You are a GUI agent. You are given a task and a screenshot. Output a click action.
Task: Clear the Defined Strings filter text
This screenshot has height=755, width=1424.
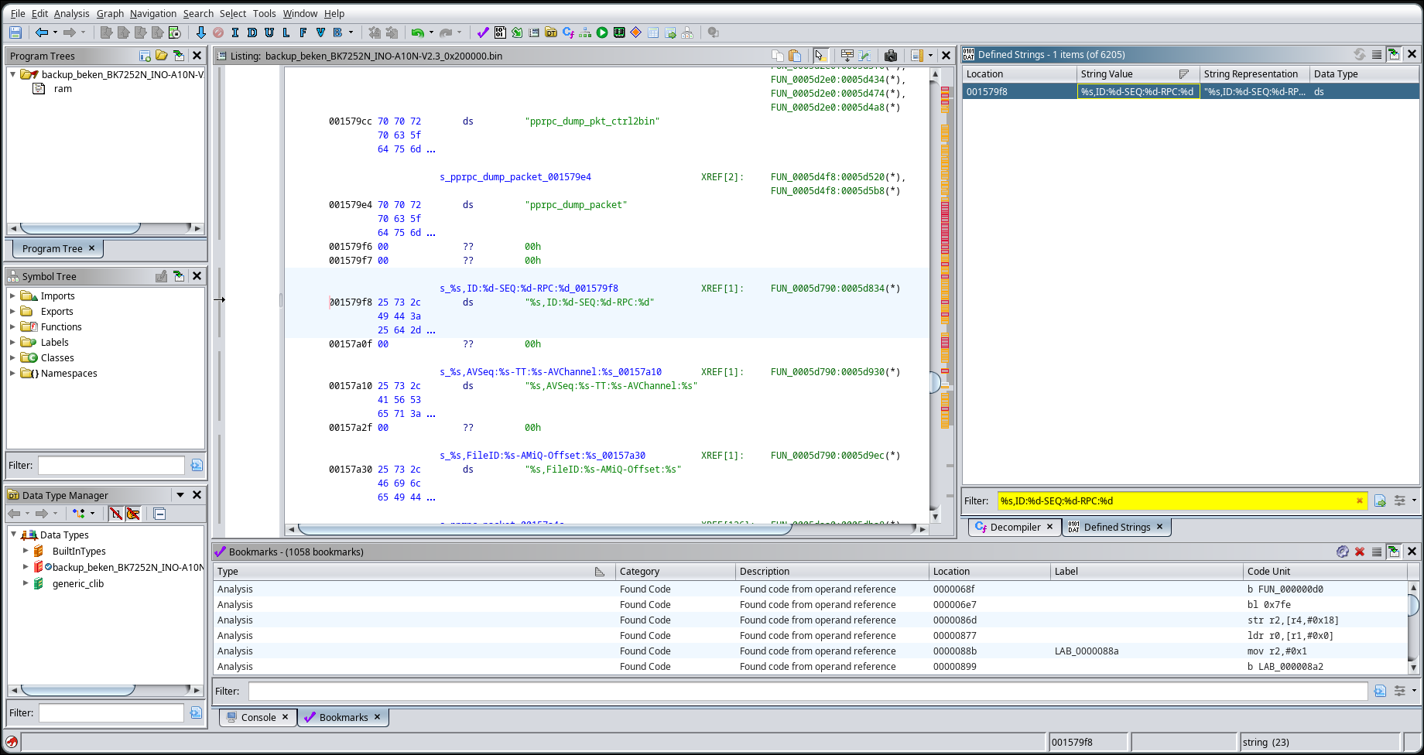pos(1359,500)
